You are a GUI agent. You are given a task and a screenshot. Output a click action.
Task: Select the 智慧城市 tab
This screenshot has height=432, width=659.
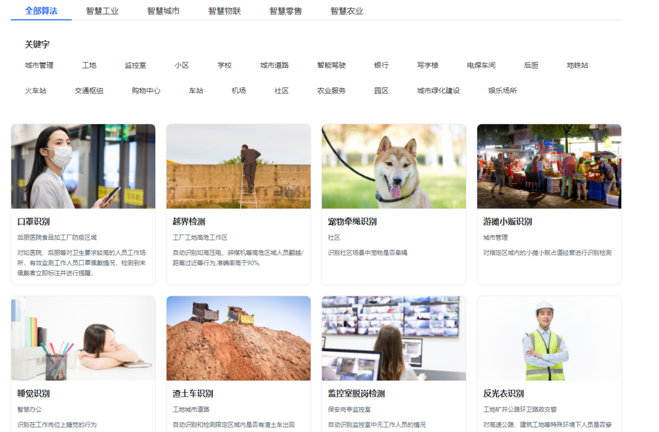[163, 11]
